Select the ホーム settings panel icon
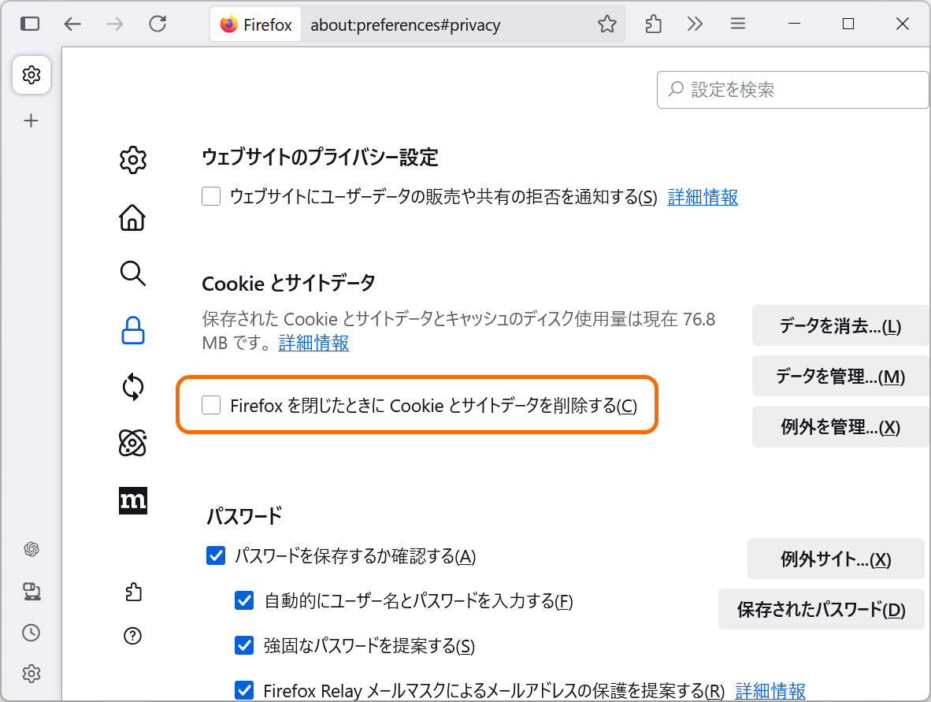The height and width of the screenshot is (702, 931). [x=133, y=217]
